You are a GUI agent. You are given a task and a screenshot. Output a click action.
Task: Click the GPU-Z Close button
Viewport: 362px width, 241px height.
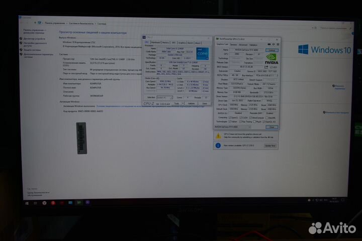271,127
